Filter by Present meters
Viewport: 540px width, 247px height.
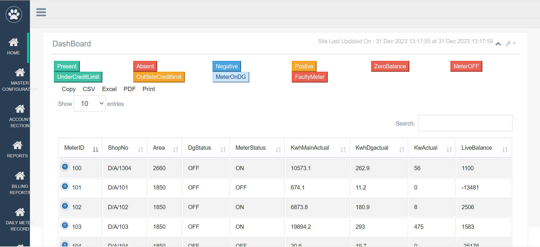pyautogui.click(x=67, y=66)
